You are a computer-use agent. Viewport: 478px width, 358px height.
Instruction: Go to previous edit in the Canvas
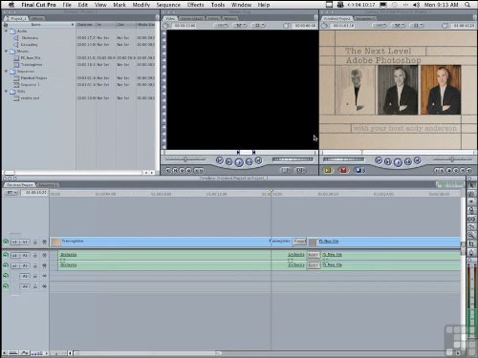click(x=379, y=160)
